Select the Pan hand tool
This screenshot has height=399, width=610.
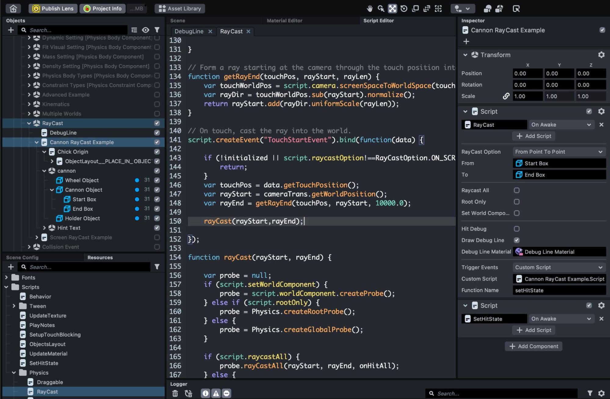pyautogui.click(x=370, y=9)
